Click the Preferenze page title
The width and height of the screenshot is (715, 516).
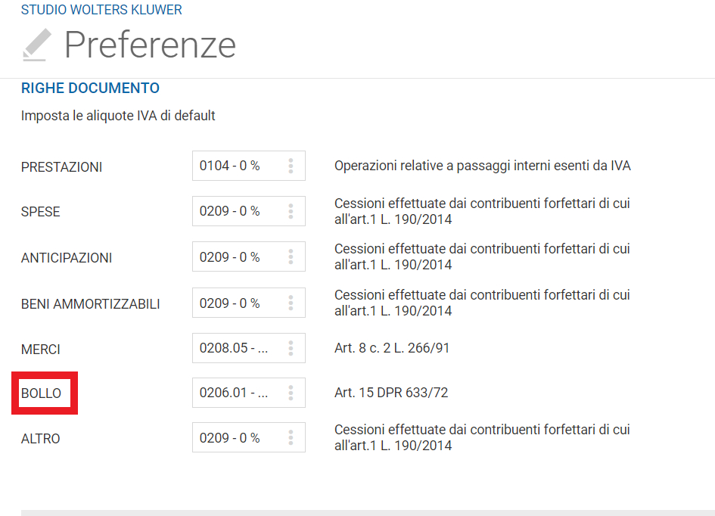[150, 45]
